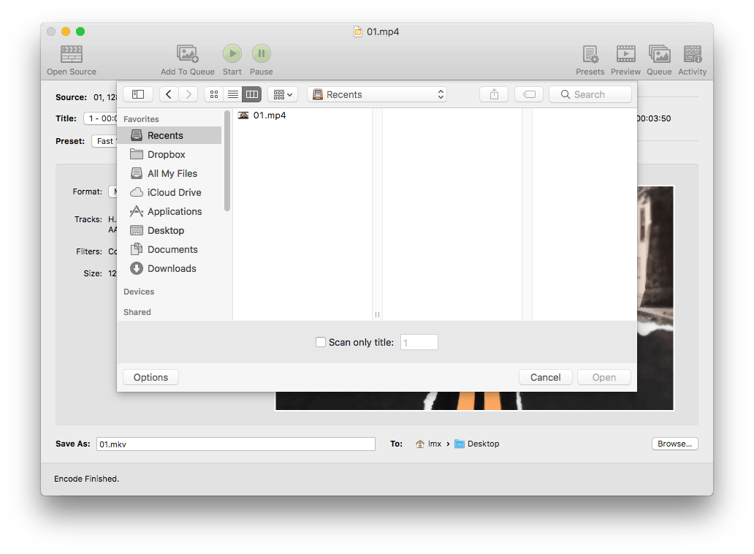Image resolution: width=754 pixels, height=554 pixels.
Task: Click the Add To Queue icon
Action: [188, 54]
